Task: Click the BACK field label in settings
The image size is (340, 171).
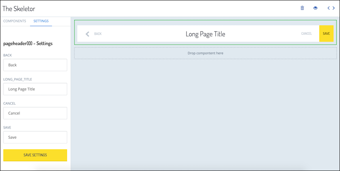Action: click(x=8, y=55)
